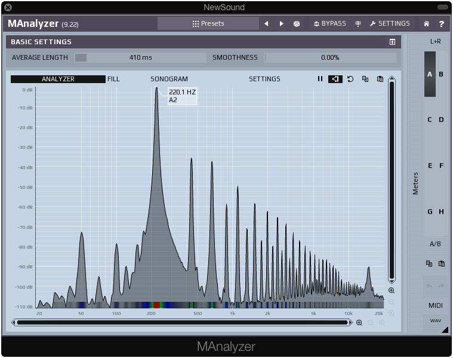The height and width of the screenshot is (358, 453).
Task: Toggle the highlighted analyzer mode icon
Action: coord(335,79)
